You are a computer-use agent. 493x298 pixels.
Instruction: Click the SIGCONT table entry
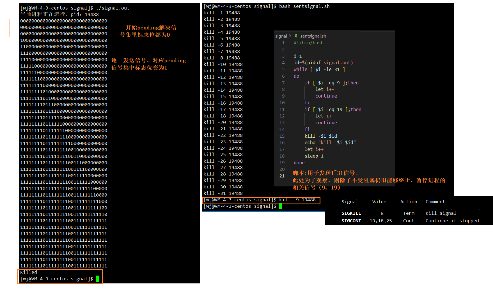(x=351, y=221)
